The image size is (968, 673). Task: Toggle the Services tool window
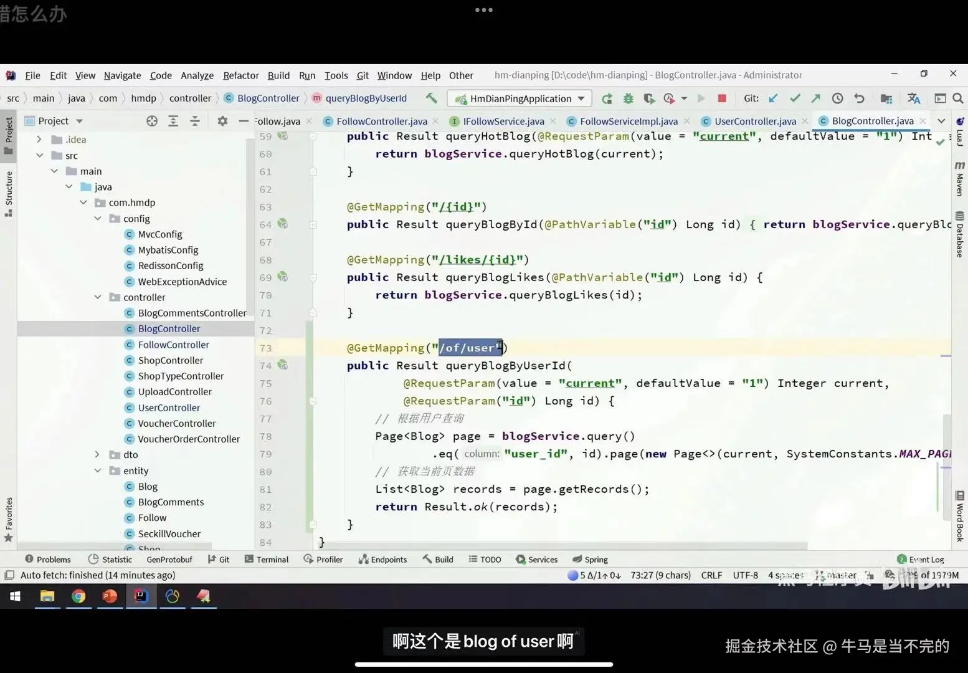coord(537,560)
